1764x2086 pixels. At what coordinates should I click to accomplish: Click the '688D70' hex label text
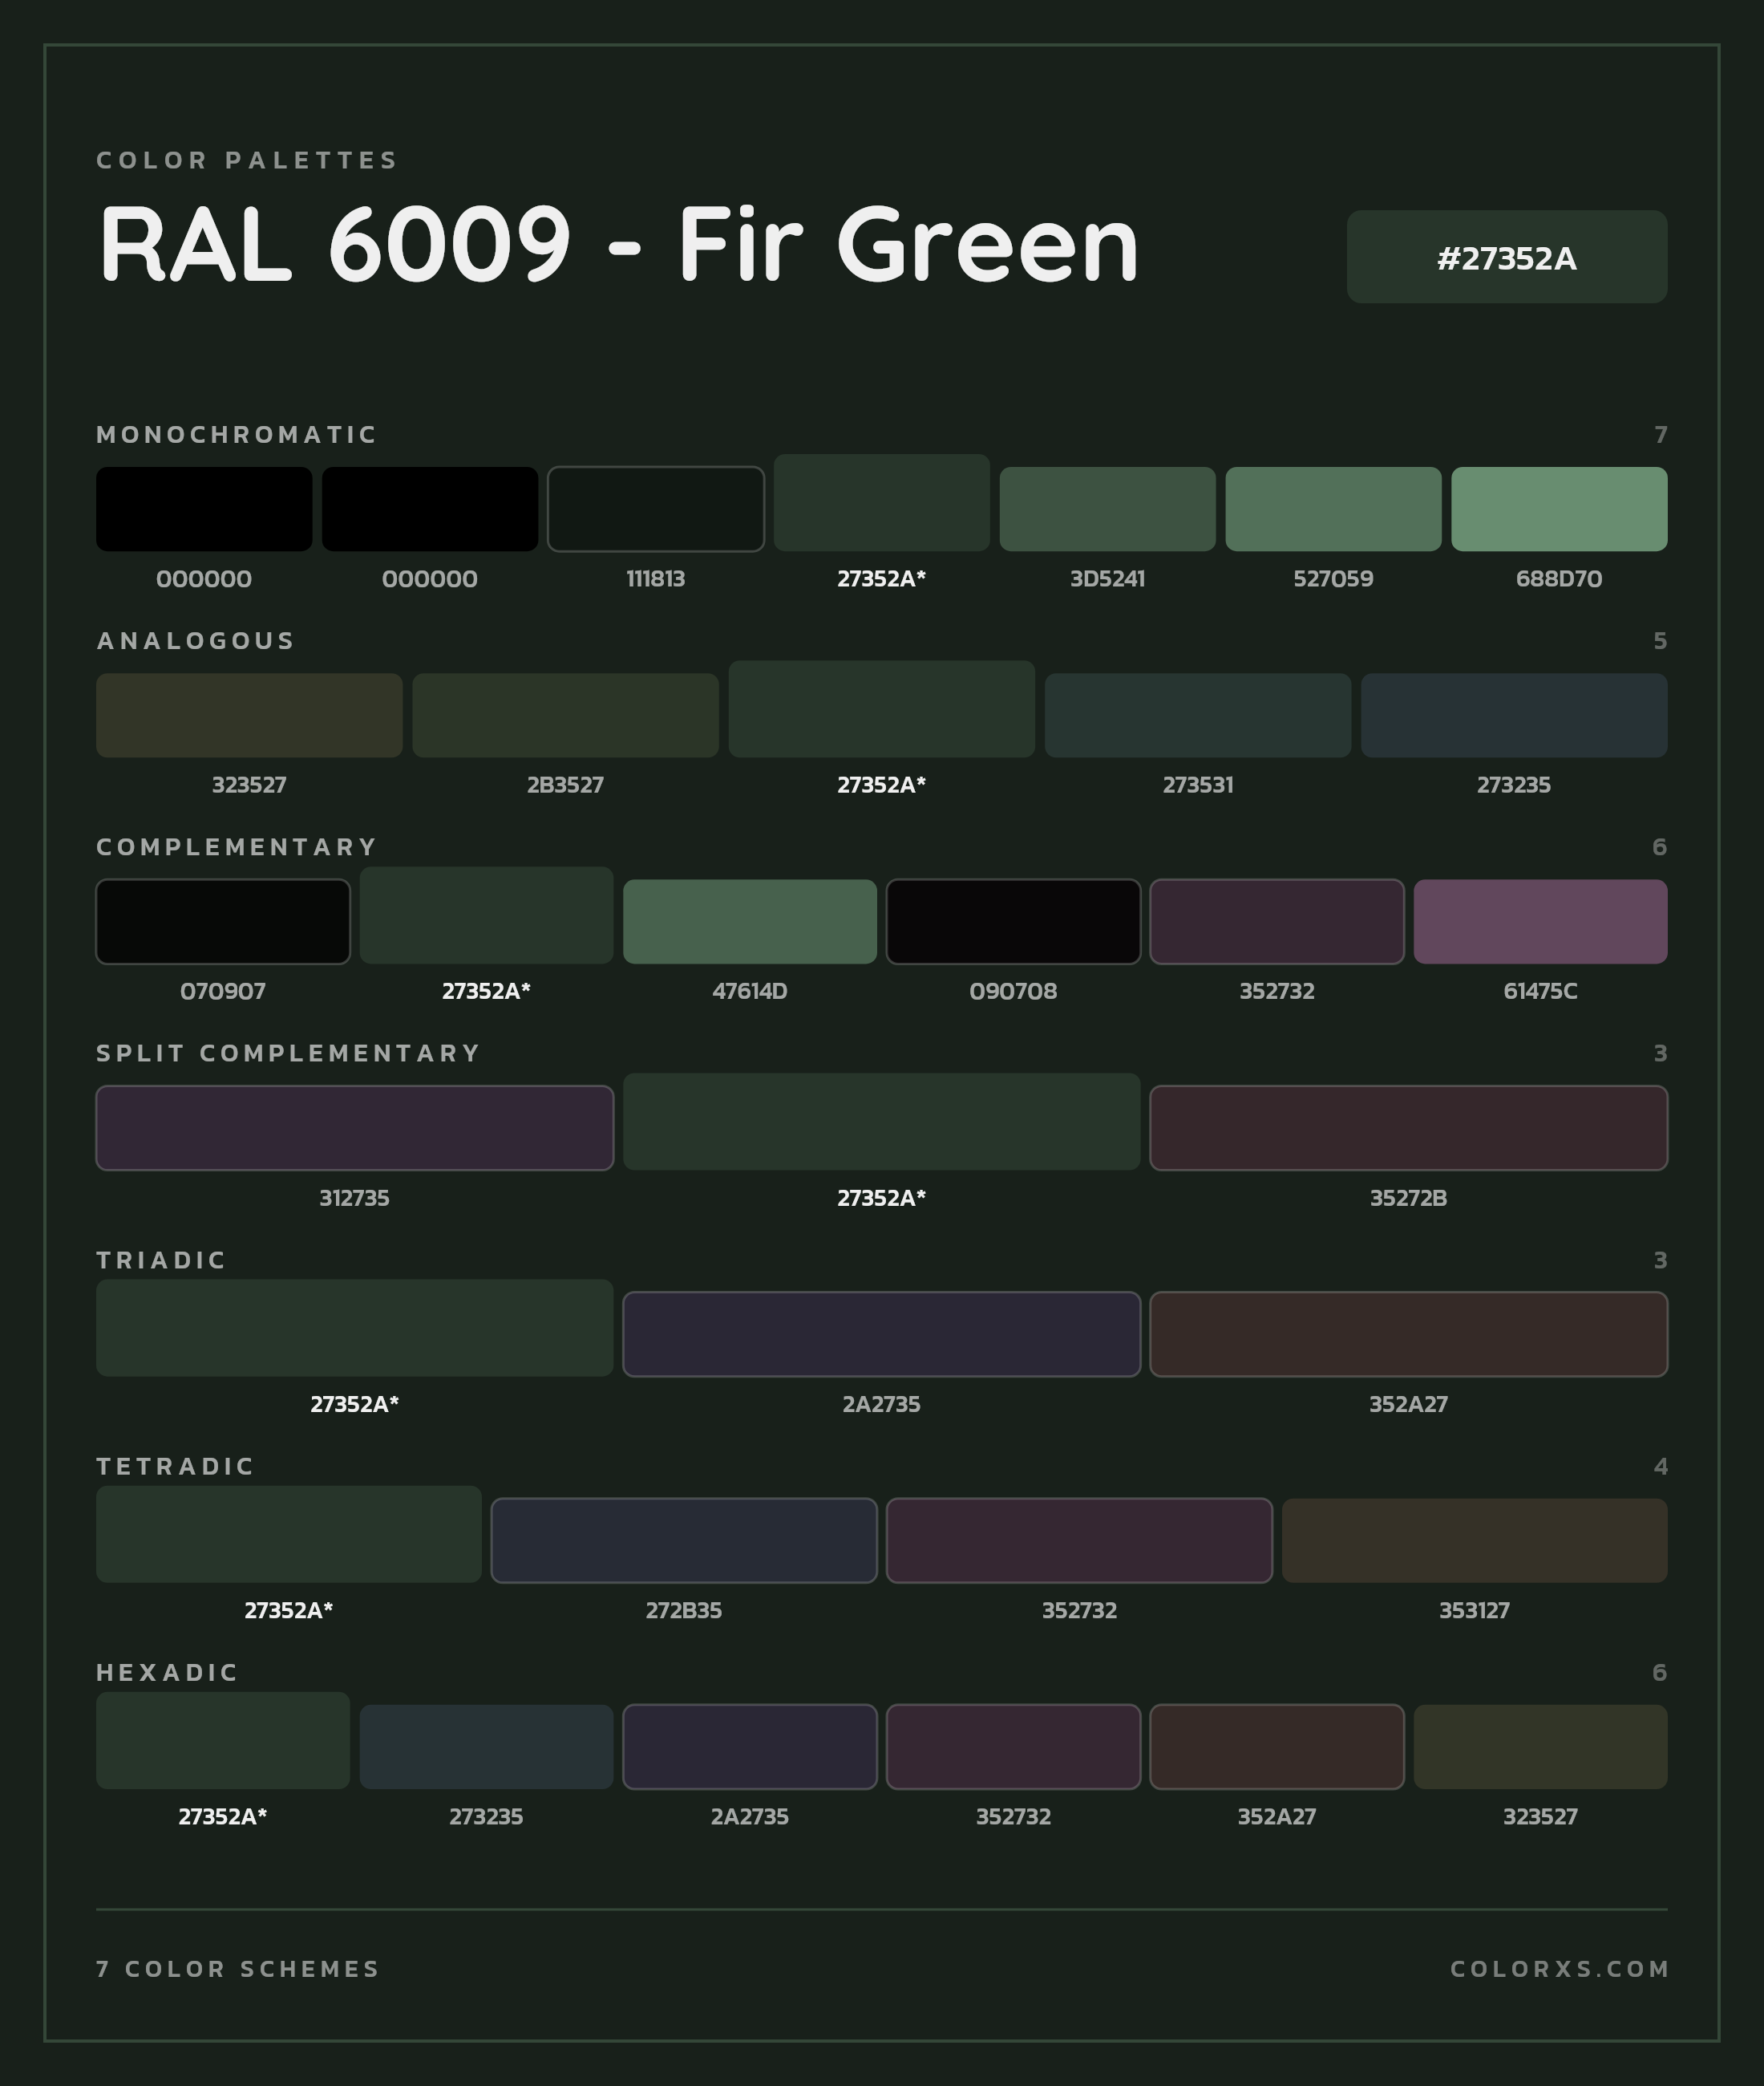point(1559,578)
